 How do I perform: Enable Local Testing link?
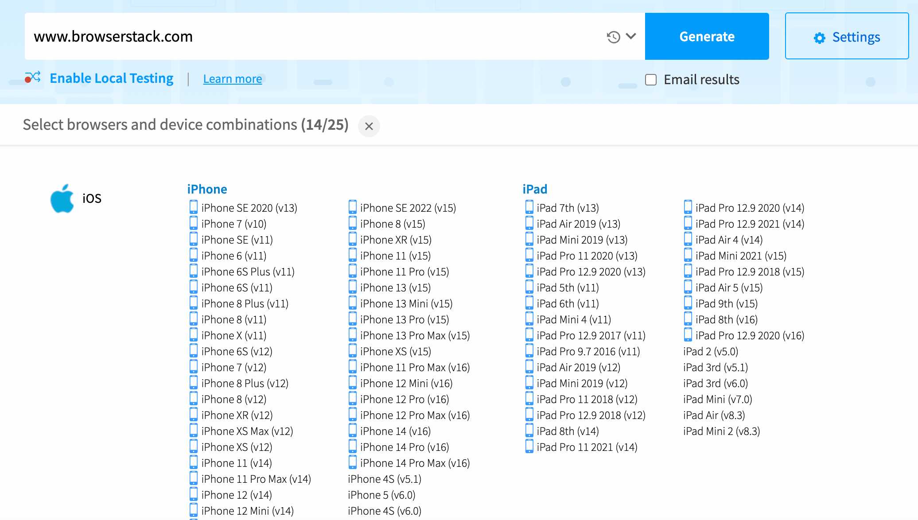click(x=111, y=78)
